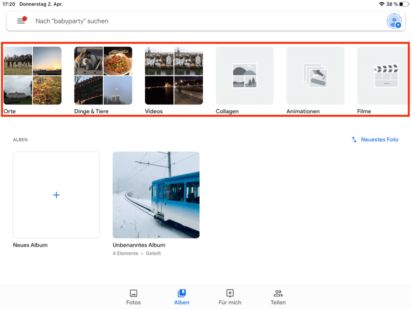Tap the account profile icon with add badge
Screen dimensions: 412x309
coord(394,21)
